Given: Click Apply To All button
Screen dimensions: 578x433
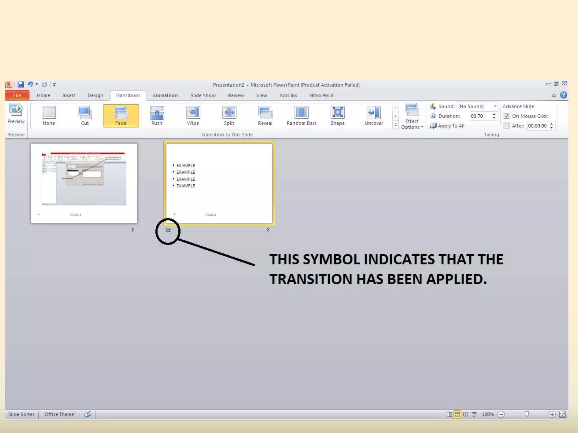Looking at the screenshot, I should pos(447,126).
